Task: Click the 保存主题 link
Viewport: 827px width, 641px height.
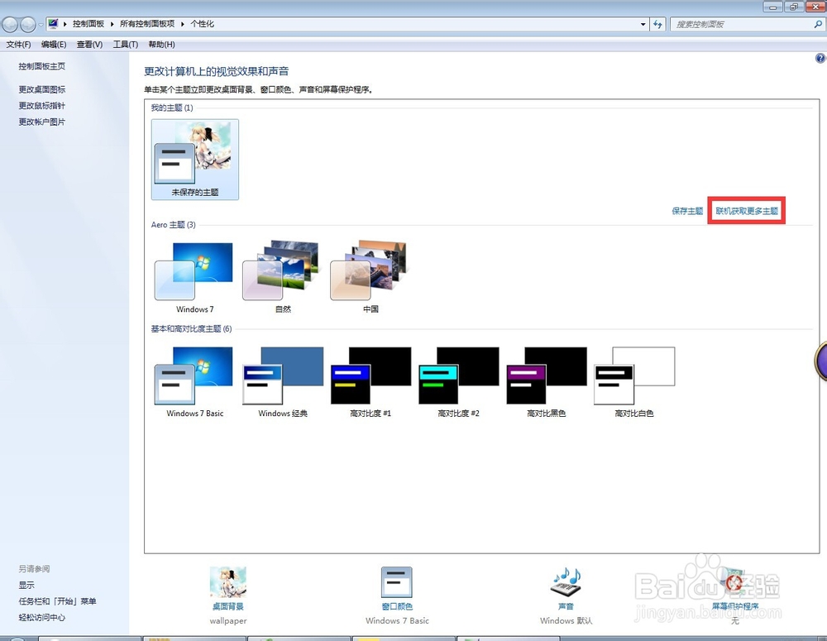Action: [687, 211]
